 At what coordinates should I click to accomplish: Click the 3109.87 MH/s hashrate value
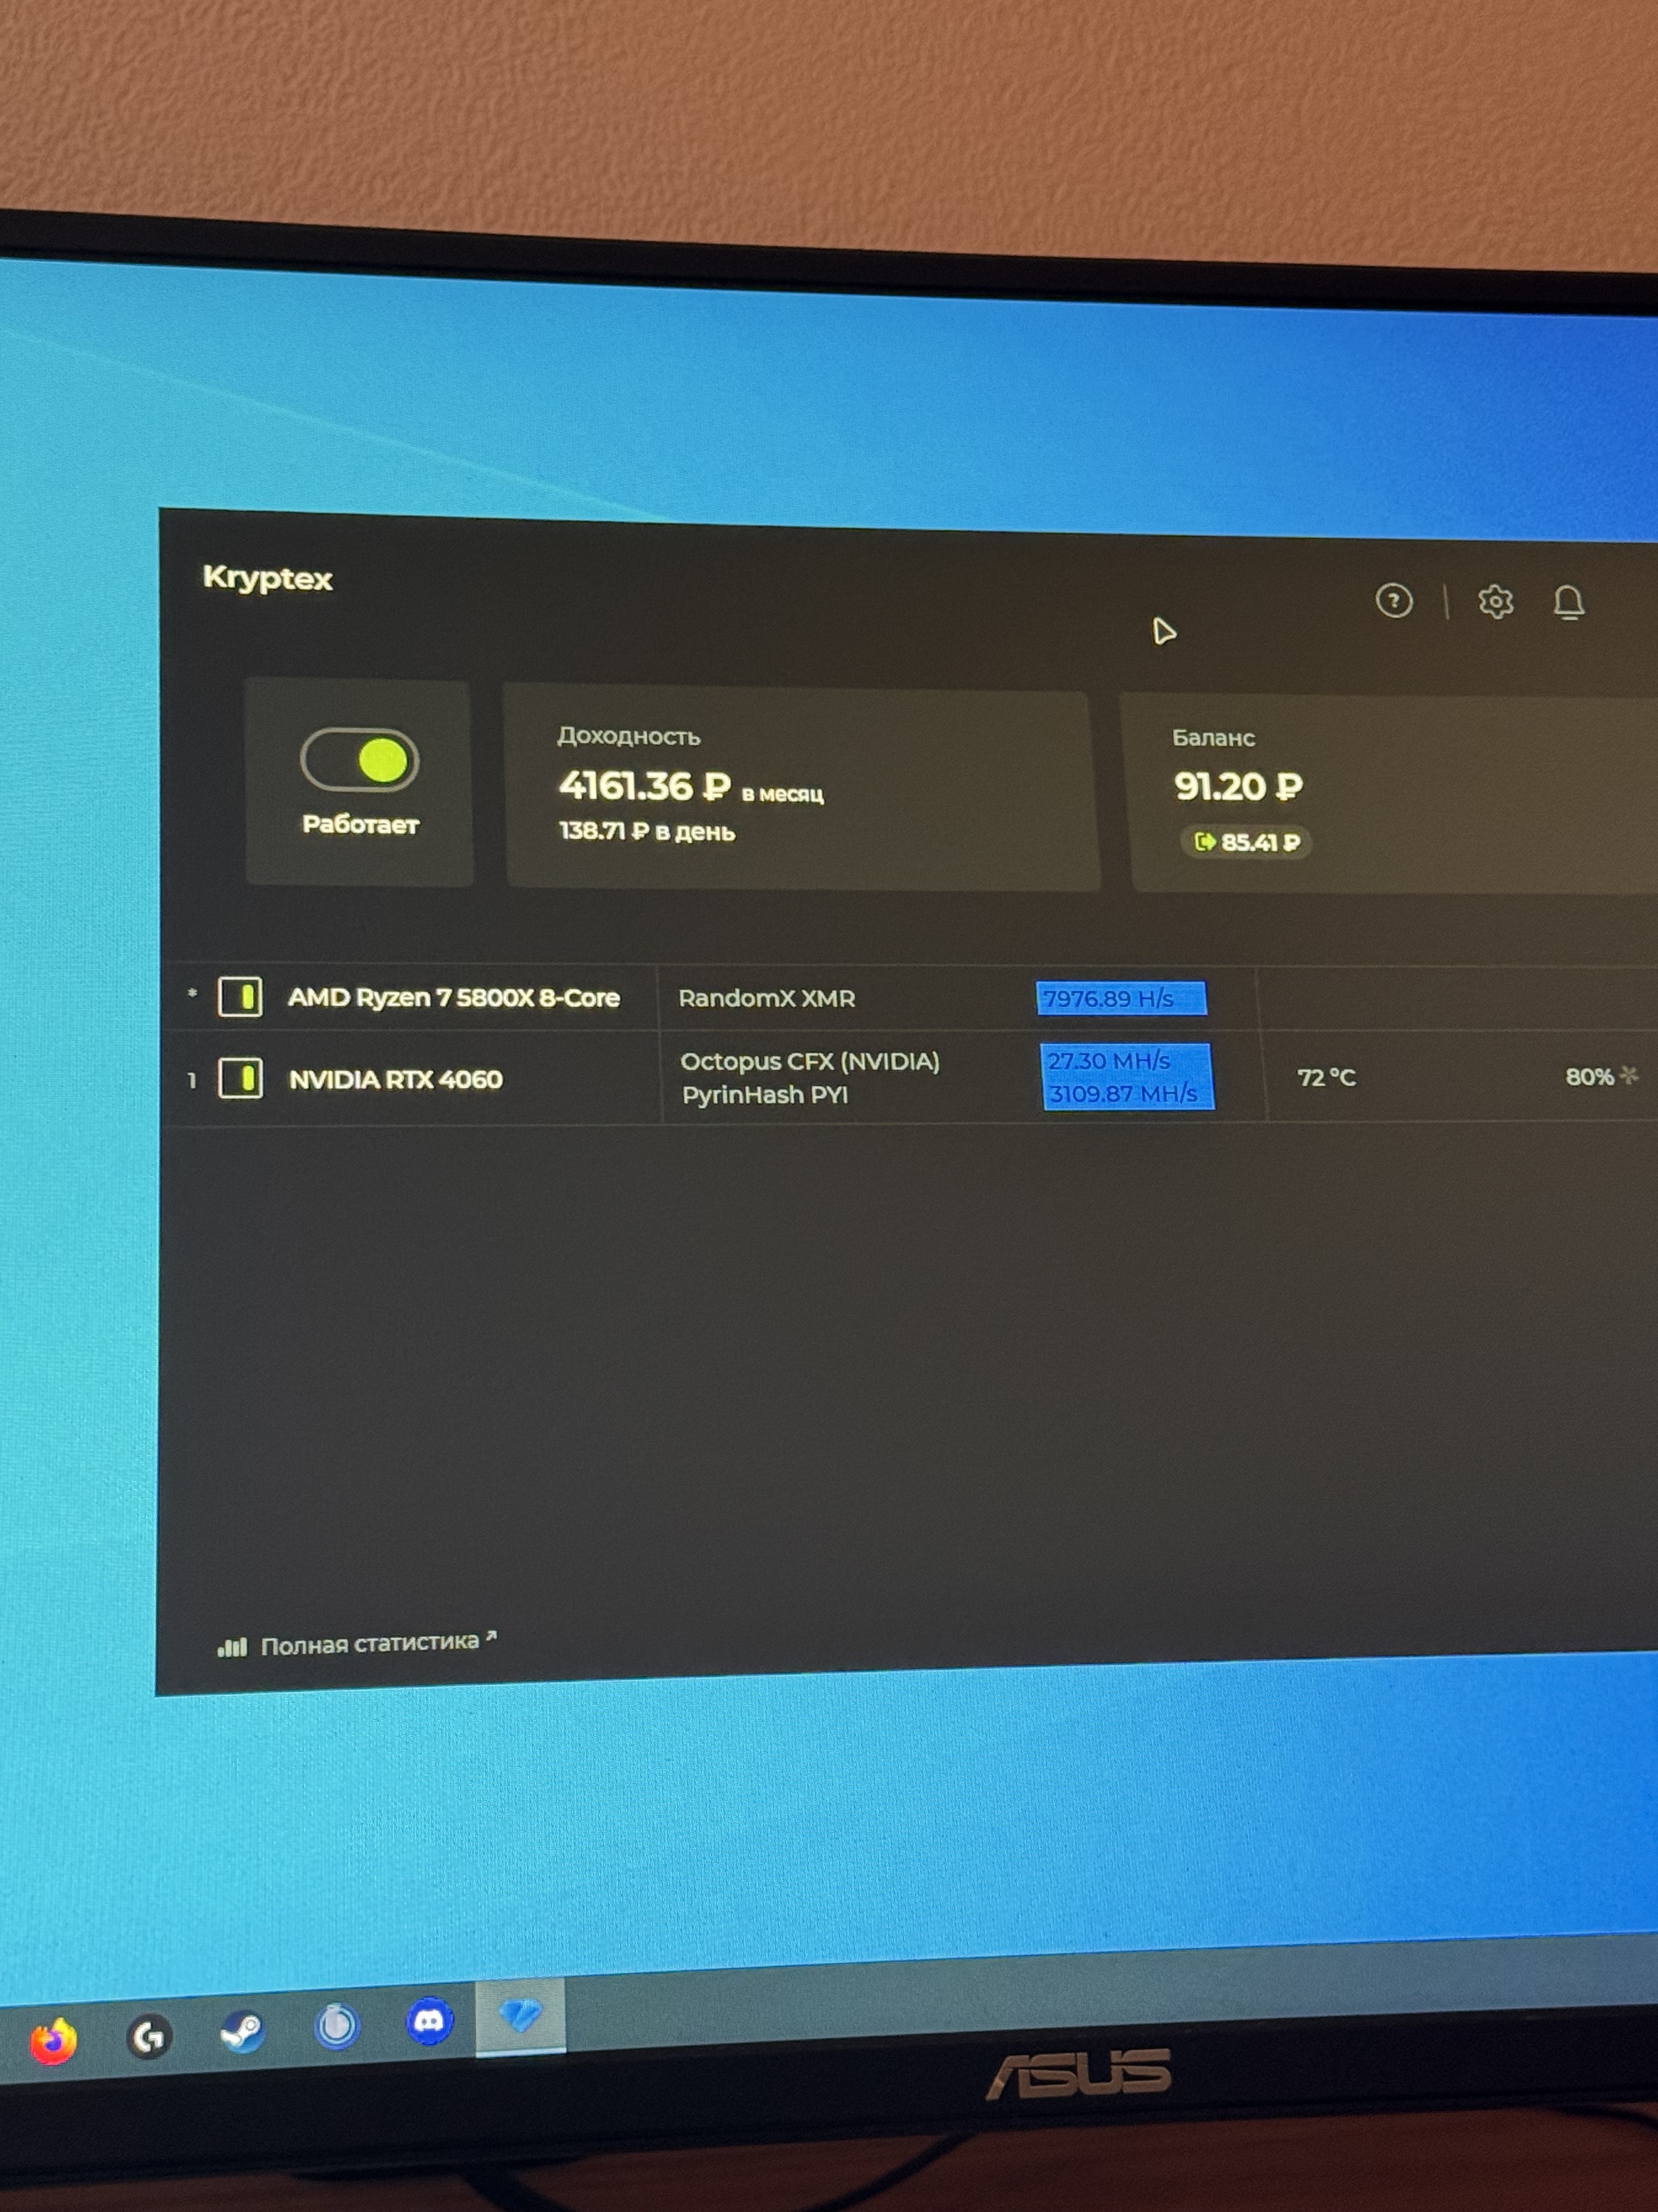tap(1122, 1093)
